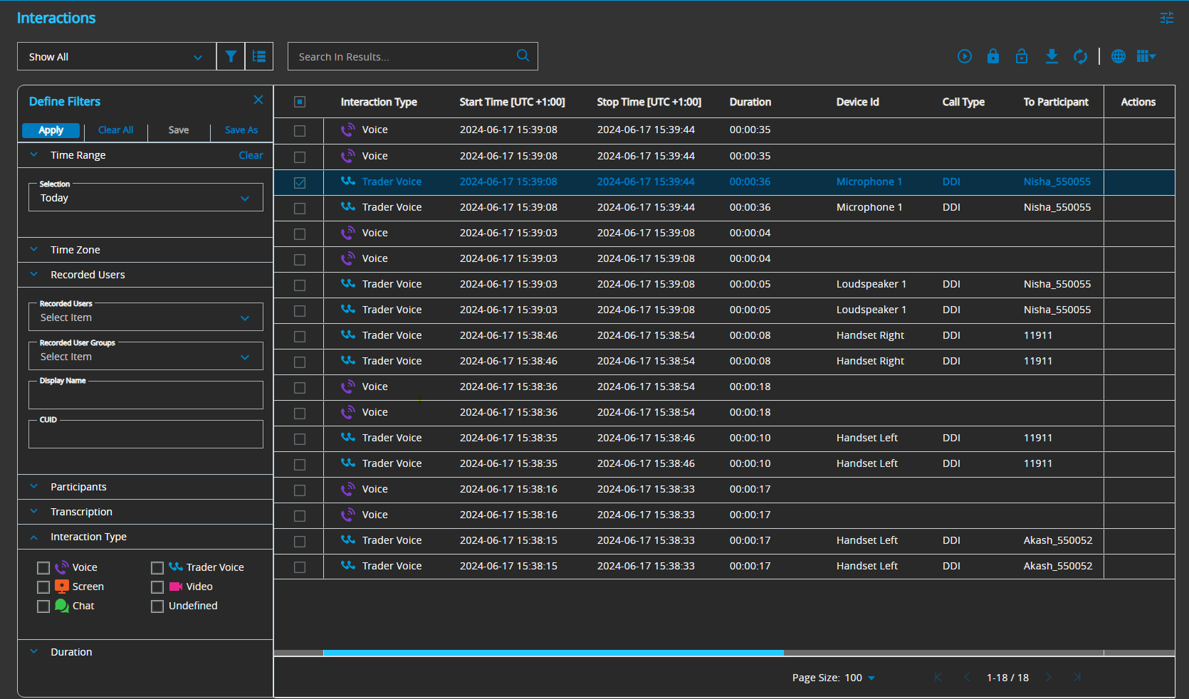Screen dimensions: 1189x699
Task: Go to next page arrow
Action: [1048, 678]
